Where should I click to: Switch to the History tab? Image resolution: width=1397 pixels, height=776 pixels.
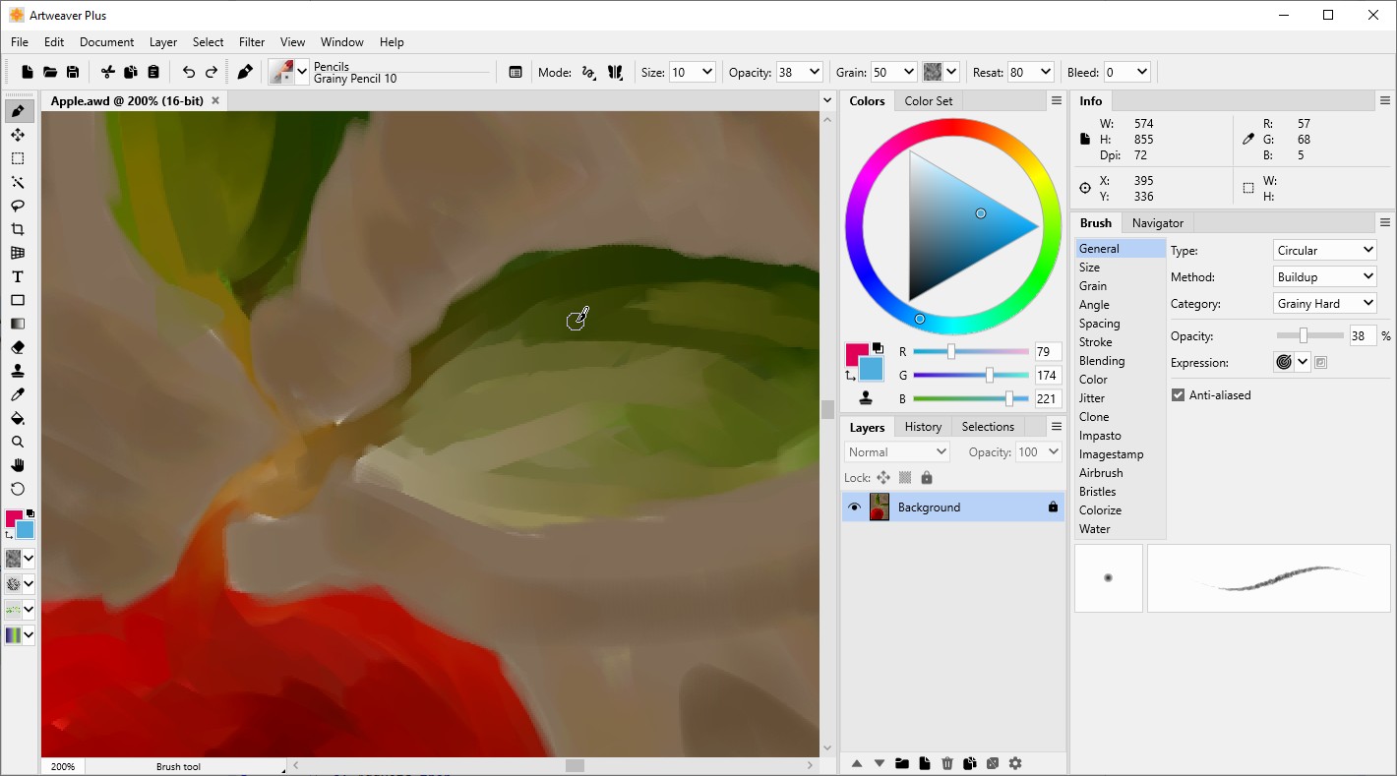point(922,426)
